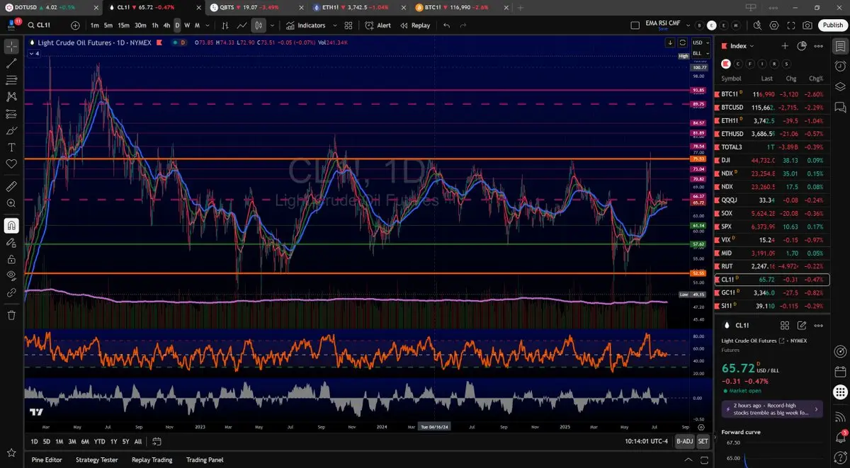Open the Indicators dialog

[x=305, y=25]
